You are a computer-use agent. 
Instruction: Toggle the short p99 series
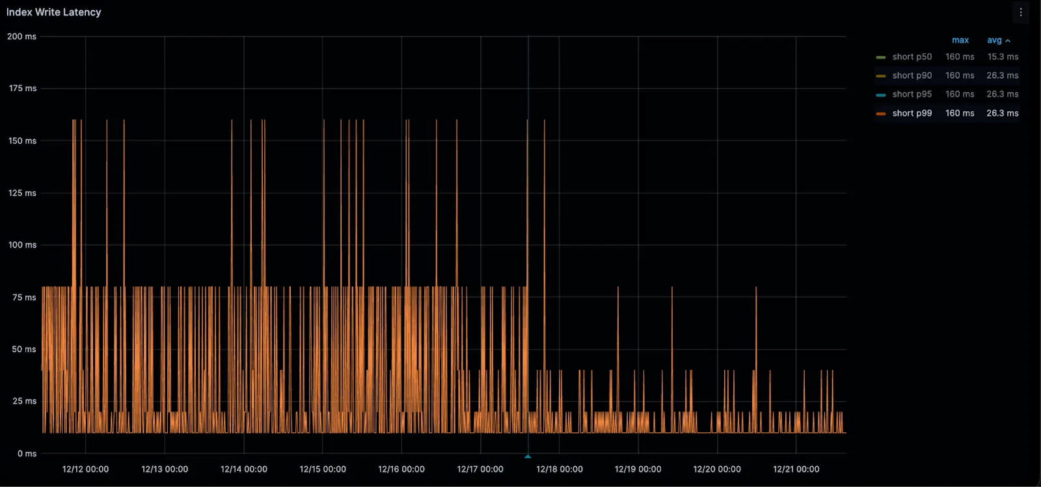coord(912,113)
